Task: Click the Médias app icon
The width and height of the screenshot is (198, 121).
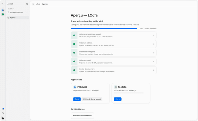Action: coord(115,87)
